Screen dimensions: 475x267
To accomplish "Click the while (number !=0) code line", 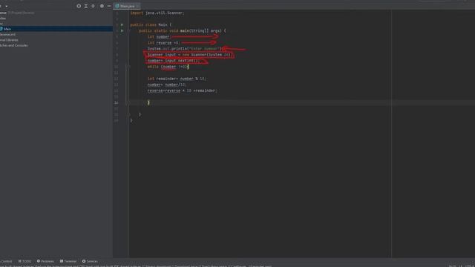I will coord(168,67).
